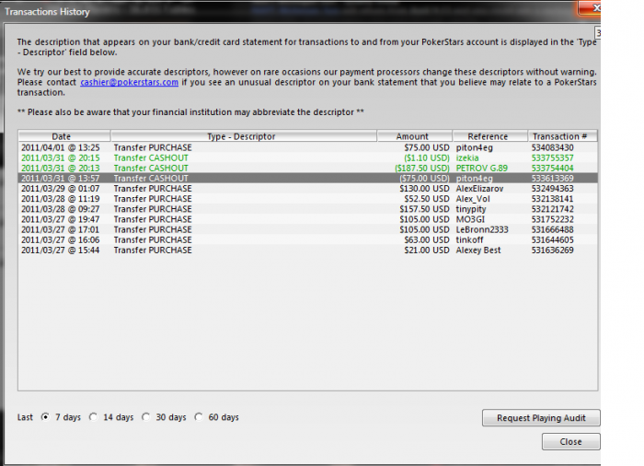
Task: Click the Alexey Best reference cell
Action: click(478, 250)
